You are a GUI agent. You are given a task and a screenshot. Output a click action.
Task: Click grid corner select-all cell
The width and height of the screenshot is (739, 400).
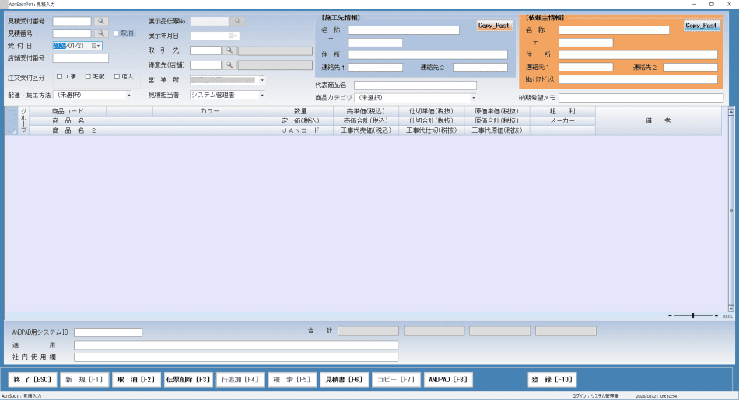coord(12,121)
